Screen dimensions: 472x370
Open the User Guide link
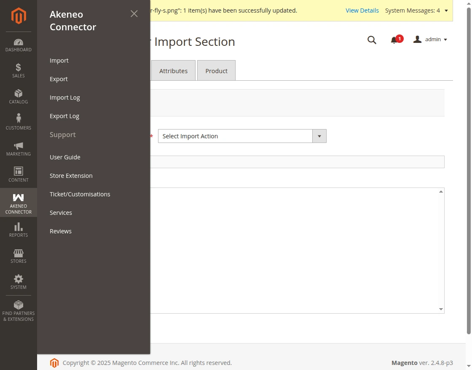tap(65, 157)
